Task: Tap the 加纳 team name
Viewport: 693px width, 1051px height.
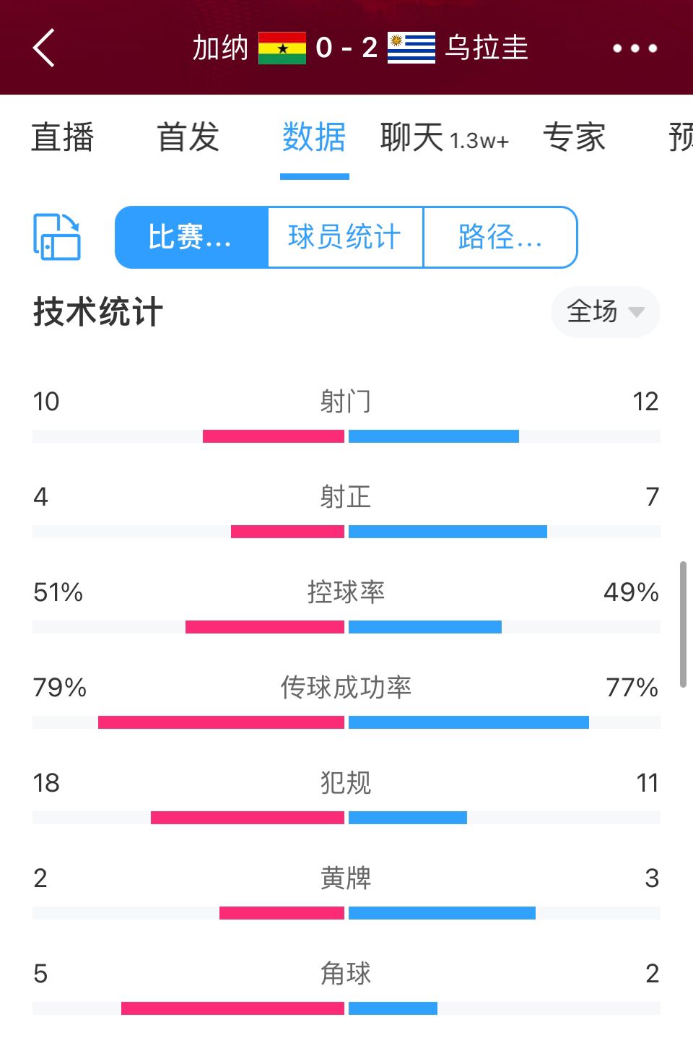Action: click(220, 48)
